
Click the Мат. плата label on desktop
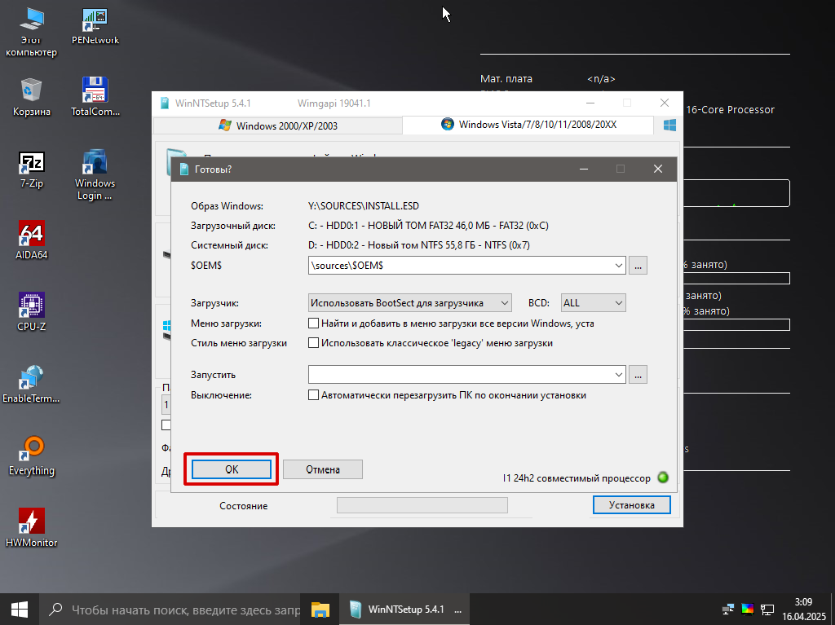pos(506,79)
